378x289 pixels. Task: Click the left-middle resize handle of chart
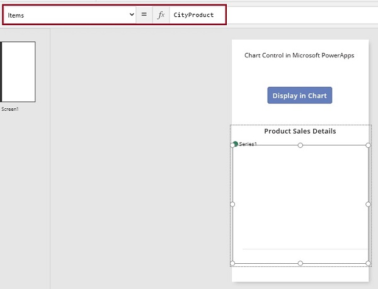[x=232, y=204]
